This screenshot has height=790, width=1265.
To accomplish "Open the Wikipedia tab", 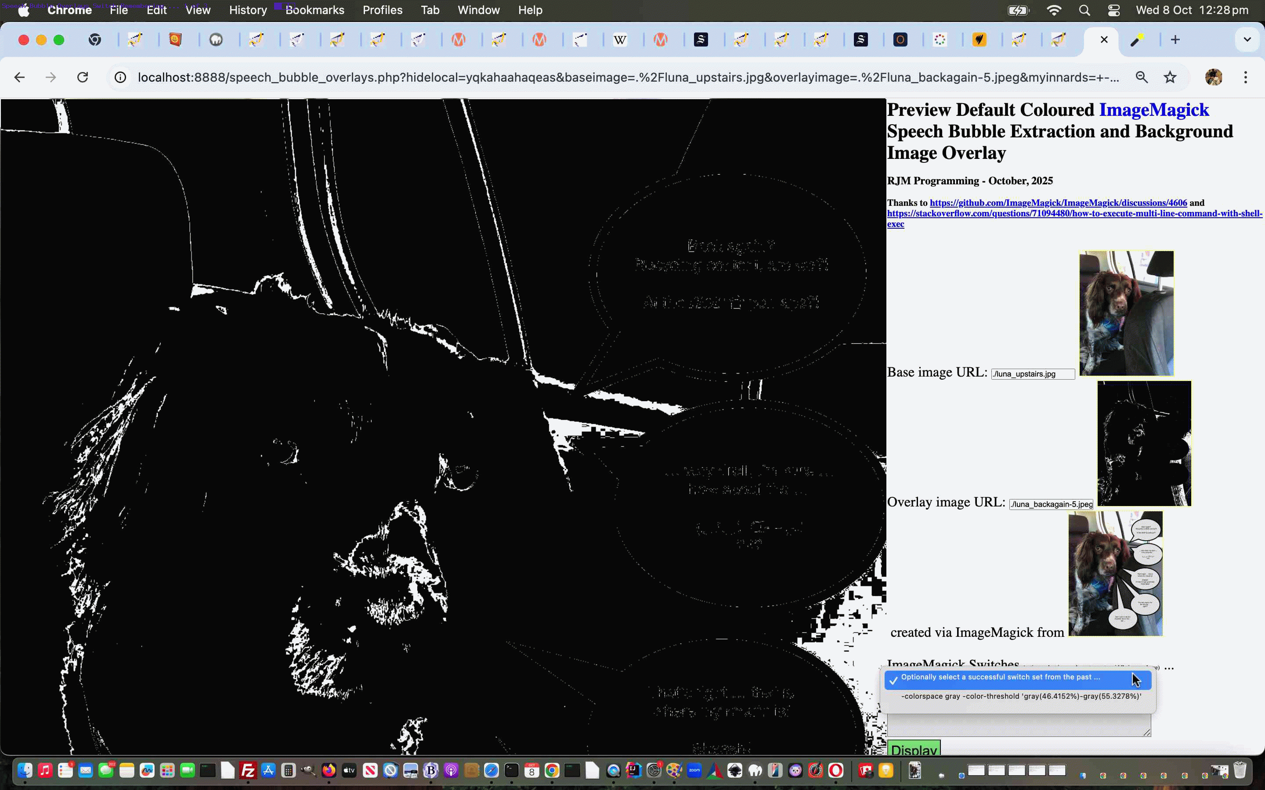I will pos(620,39).
